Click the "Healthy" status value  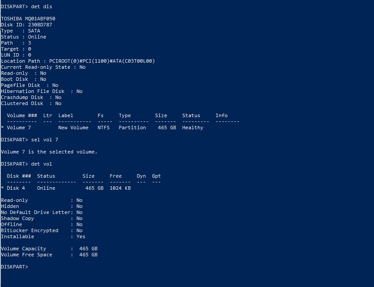coord(193,128)
